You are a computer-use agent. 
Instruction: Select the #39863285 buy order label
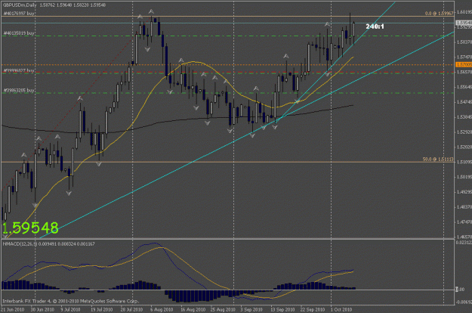[19, 90]
